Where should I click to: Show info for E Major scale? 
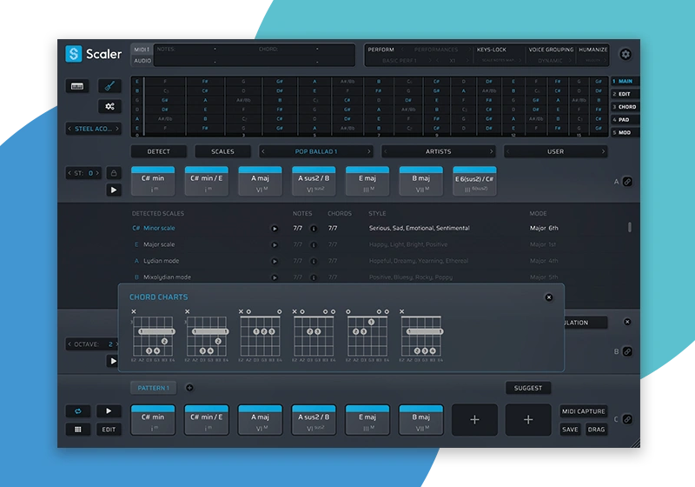click(x=314, y=245)
